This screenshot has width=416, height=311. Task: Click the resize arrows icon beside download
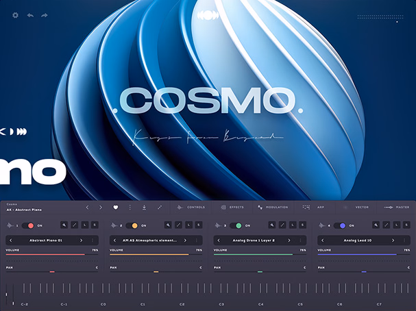coord(160,208)
